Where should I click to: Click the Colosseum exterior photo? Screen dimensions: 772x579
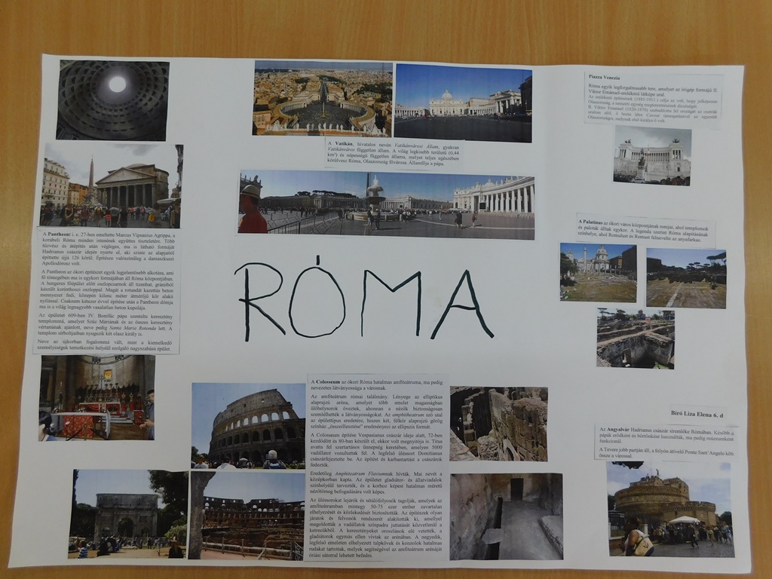[248, 425]
